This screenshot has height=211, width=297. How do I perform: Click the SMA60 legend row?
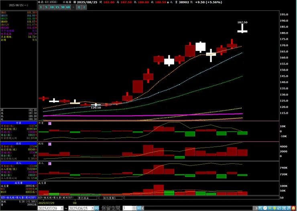[x=18, y=22]
